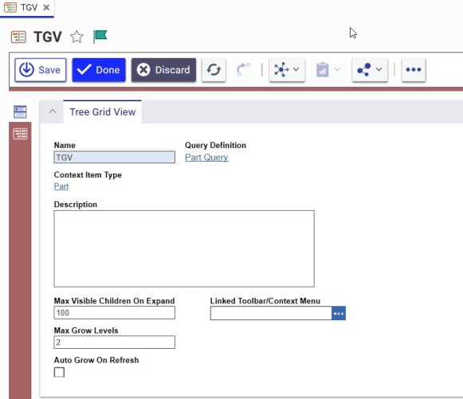Image resolution: width=463 pixels, height=399 pixels.
Task: Click the Done button
Action: [x=99, y=70]
